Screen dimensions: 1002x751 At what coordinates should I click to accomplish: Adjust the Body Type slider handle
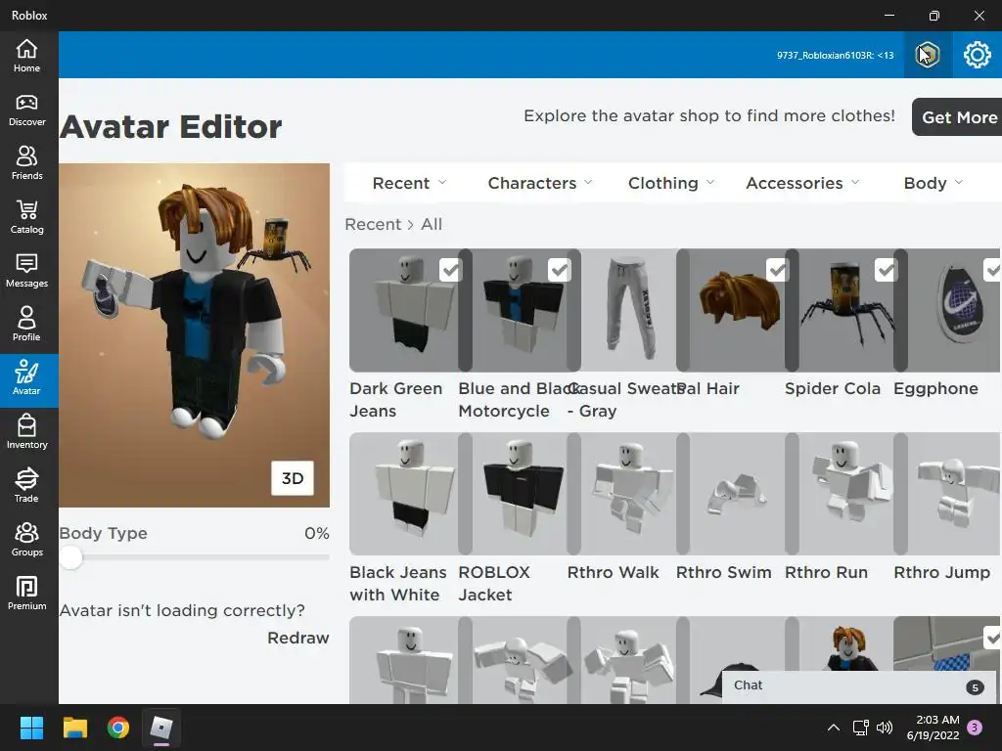(71, 557)
